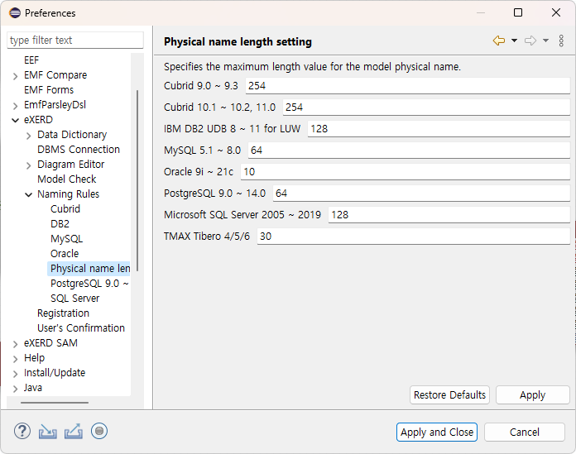Open the forward history dropdown arrow
Image resolution: width=576 pixels, height=454 pixels.
pyautogui.click(x=546, y=41)
